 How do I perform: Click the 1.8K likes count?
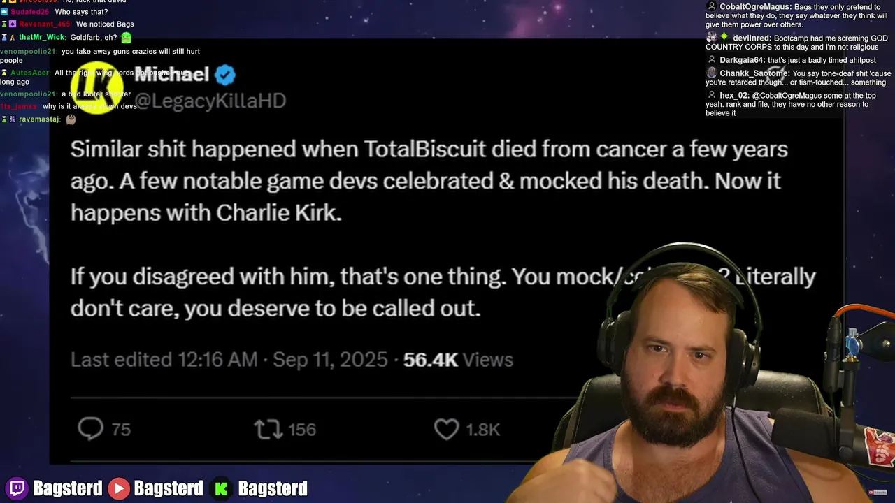[x=483, y=430]
